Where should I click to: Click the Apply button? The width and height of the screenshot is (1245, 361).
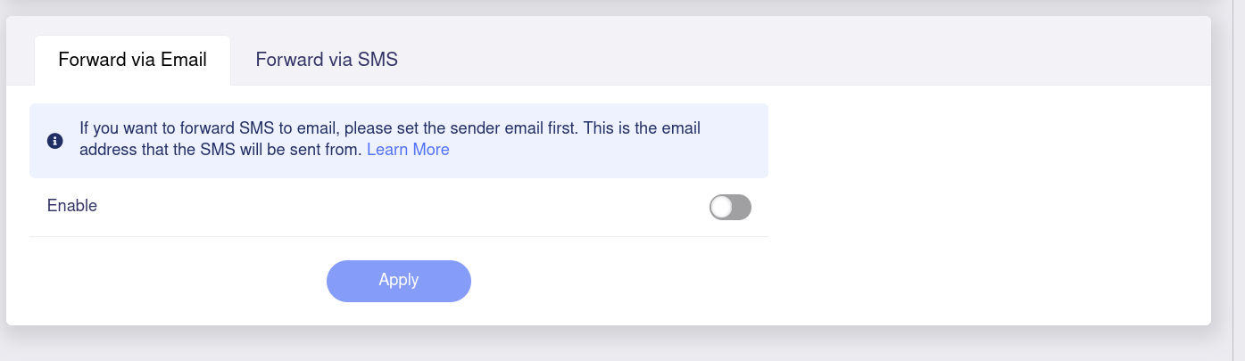399,281
